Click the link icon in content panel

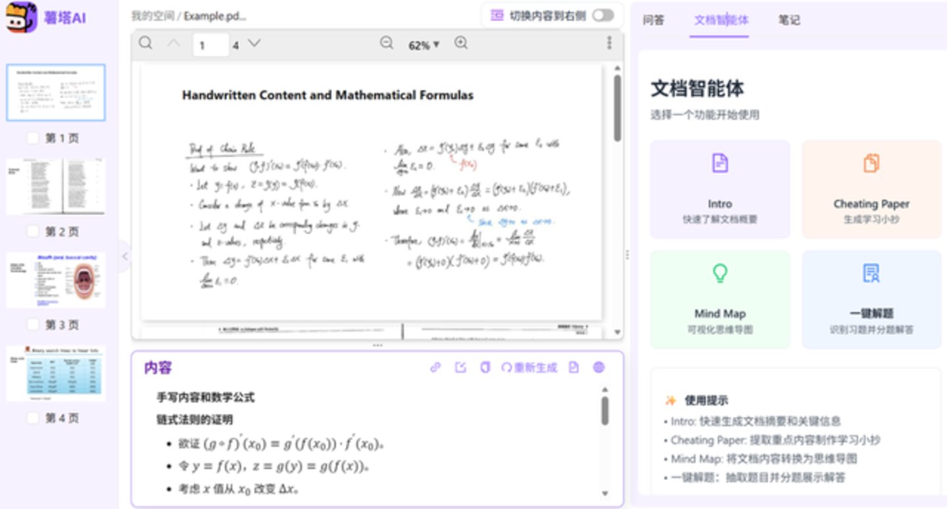435,368
